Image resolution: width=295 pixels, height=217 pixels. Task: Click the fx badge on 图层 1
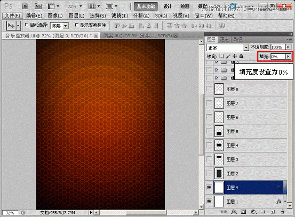(279, 202)
